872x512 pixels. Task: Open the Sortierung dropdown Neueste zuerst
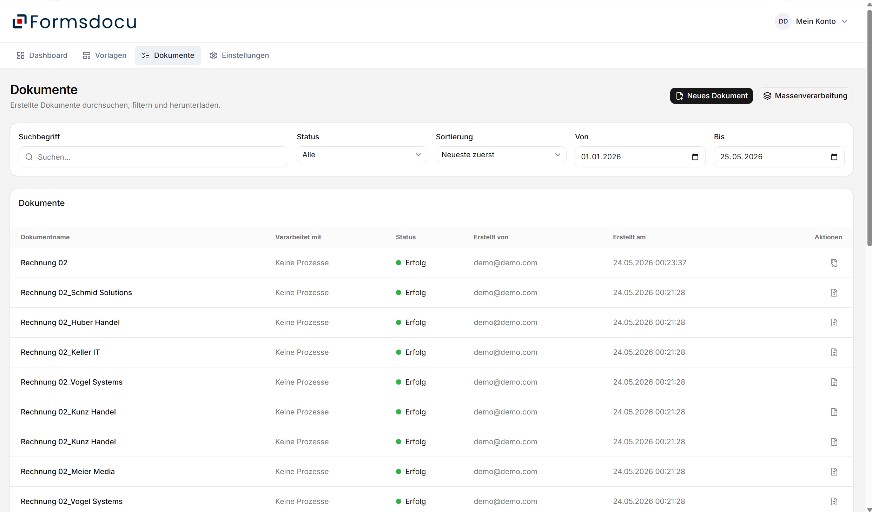[501, 155]
